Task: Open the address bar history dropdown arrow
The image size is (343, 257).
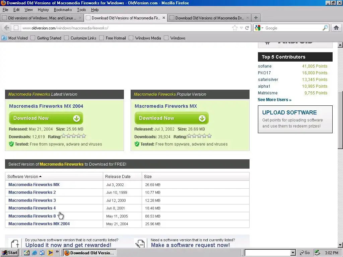Action: [x=241, y=28]
